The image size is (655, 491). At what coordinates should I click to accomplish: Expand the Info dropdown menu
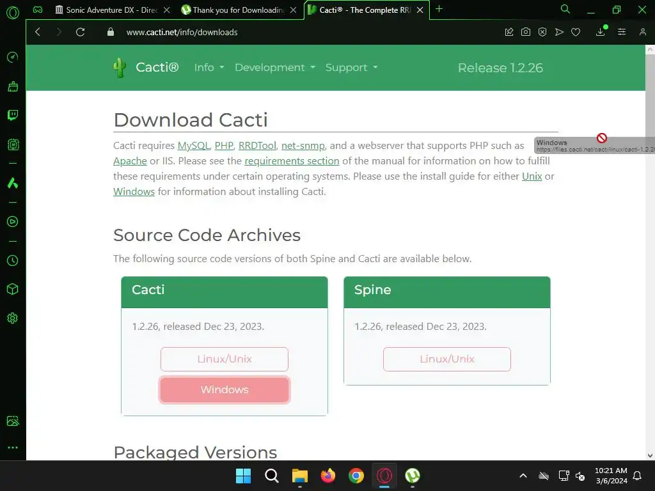[x=209, y=67]
